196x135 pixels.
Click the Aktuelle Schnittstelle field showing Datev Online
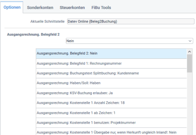click(130, 21)
